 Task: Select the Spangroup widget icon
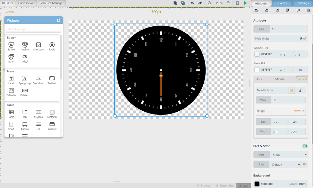point(25,79)
